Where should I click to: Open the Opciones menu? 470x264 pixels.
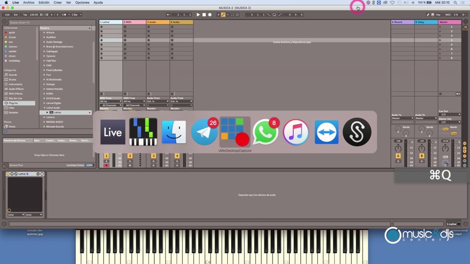[x=82, y=2]
